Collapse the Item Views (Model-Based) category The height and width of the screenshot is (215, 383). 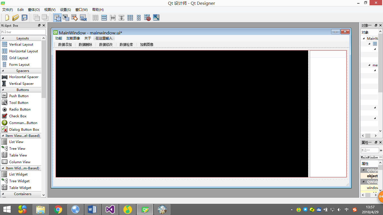(x=3, y=136)
